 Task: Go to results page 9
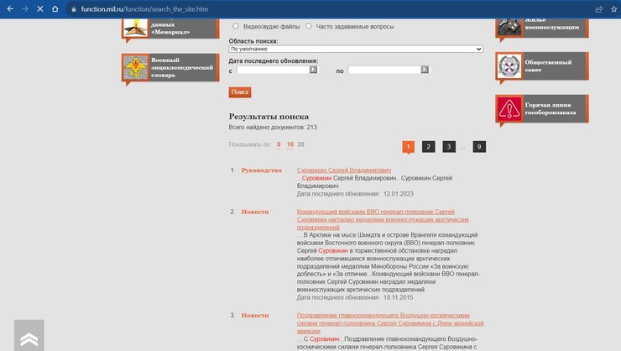click(479, 147)
